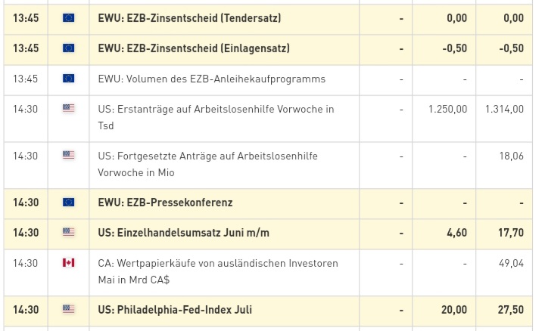Open EWU: EZB-Pressekonferenz event
The height and width of the screenshot is (331, 545).
pyautogui.click(x=165, y=203)
